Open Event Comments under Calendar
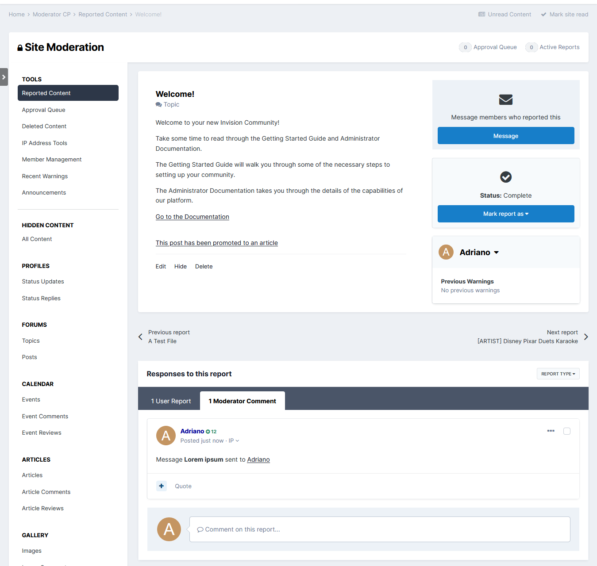The image size is (597, 566). (x=45, y=417)
